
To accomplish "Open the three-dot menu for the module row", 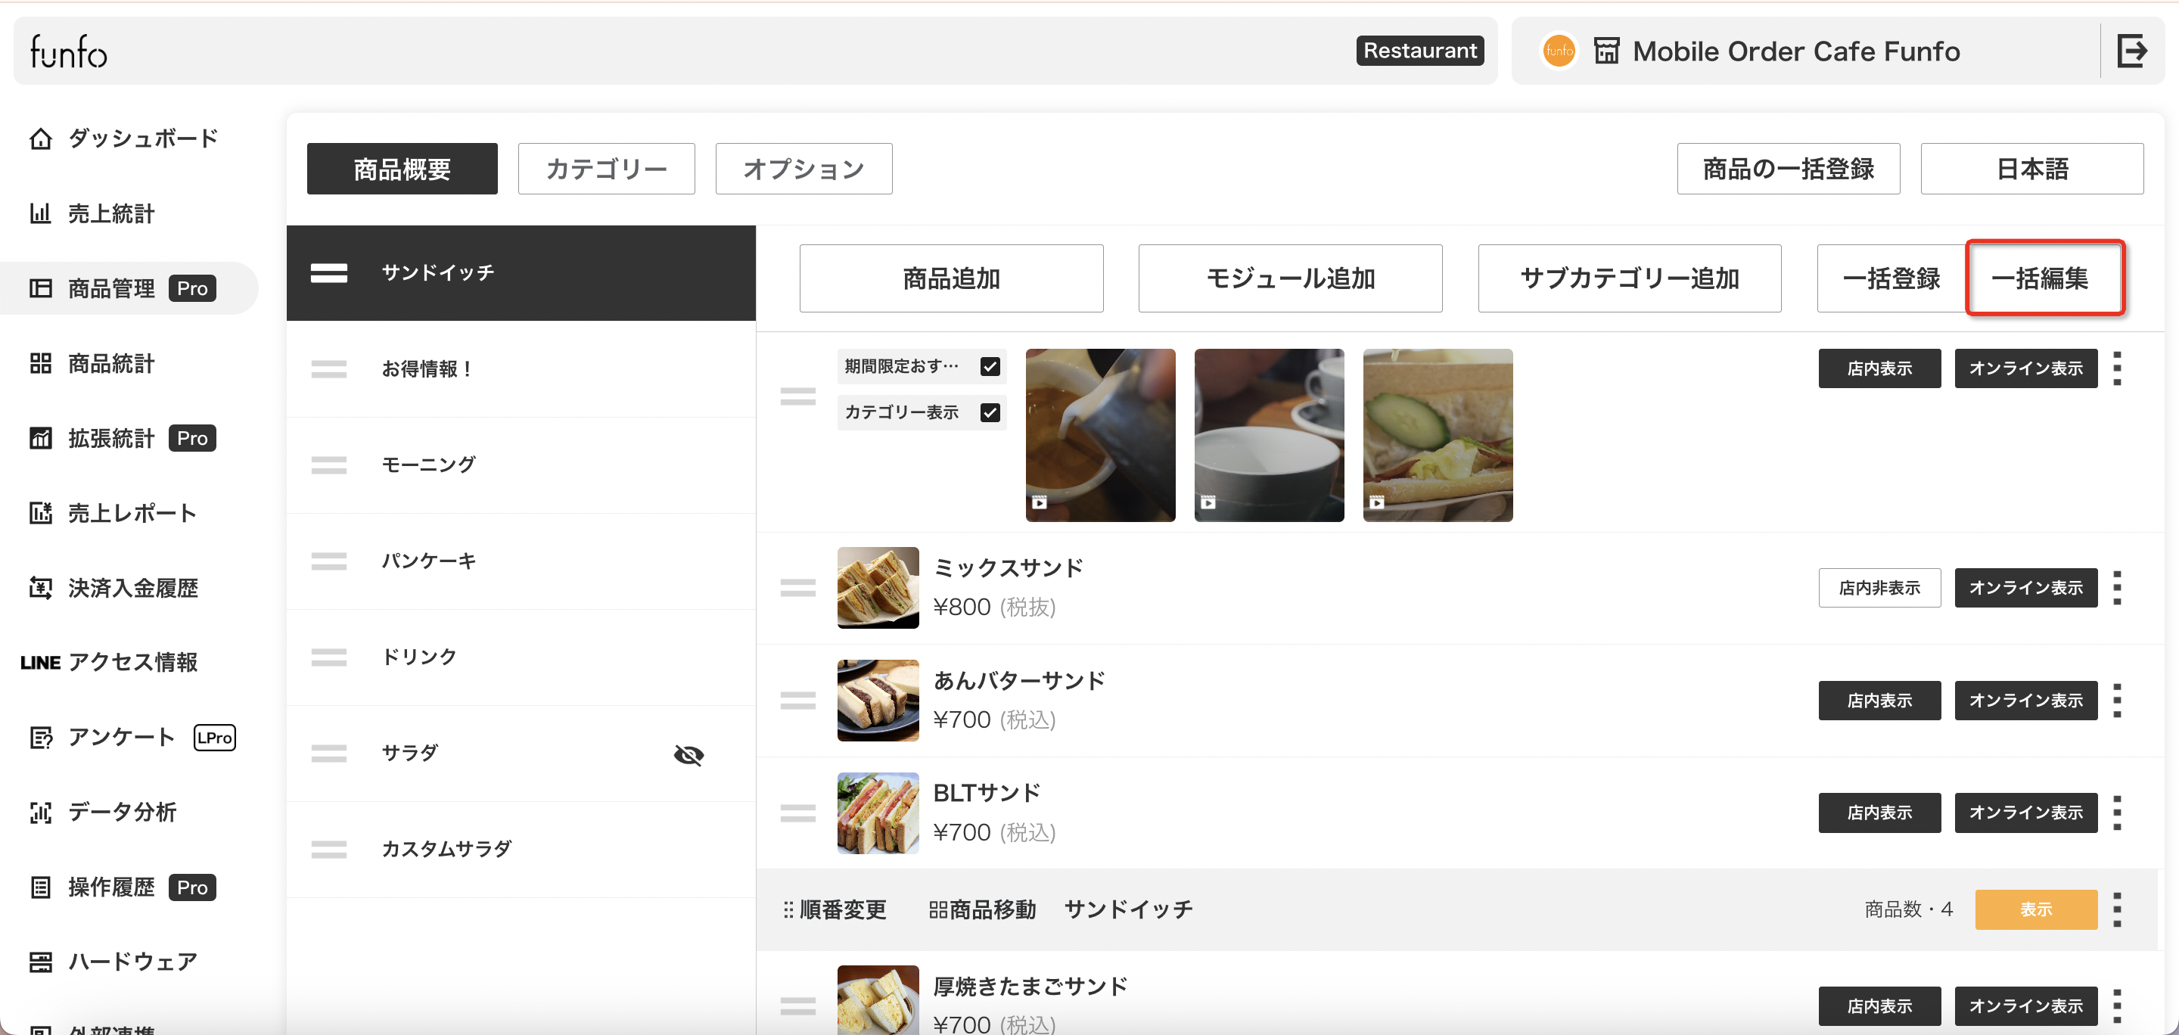I will [x=2117, y=368].
